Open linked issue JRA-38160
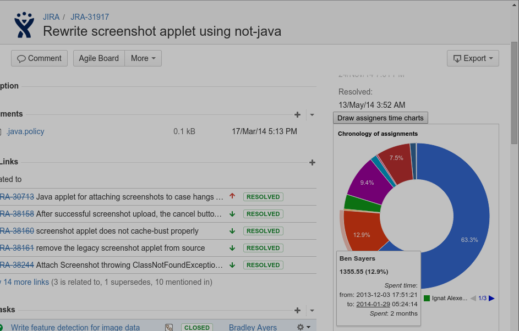This screenshot has height=331, width=519. [17, 231]
